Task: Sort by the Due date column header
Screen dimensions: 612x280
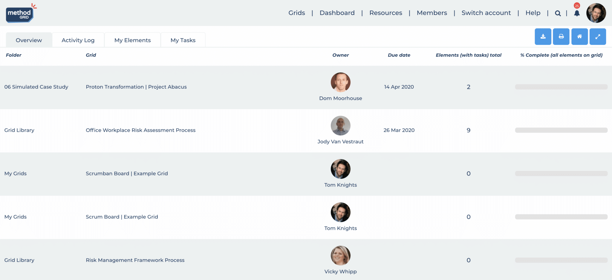Action: [x=399, y=55]
